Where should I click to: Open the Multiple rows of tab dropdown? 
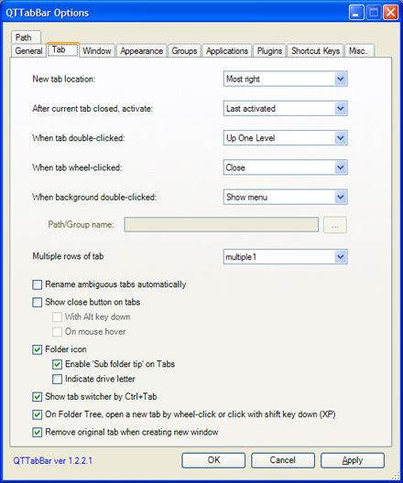point(285,256)
